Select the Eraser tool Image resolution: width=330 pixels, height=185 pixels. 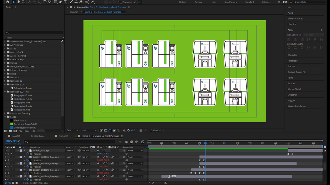click(81, 2)
